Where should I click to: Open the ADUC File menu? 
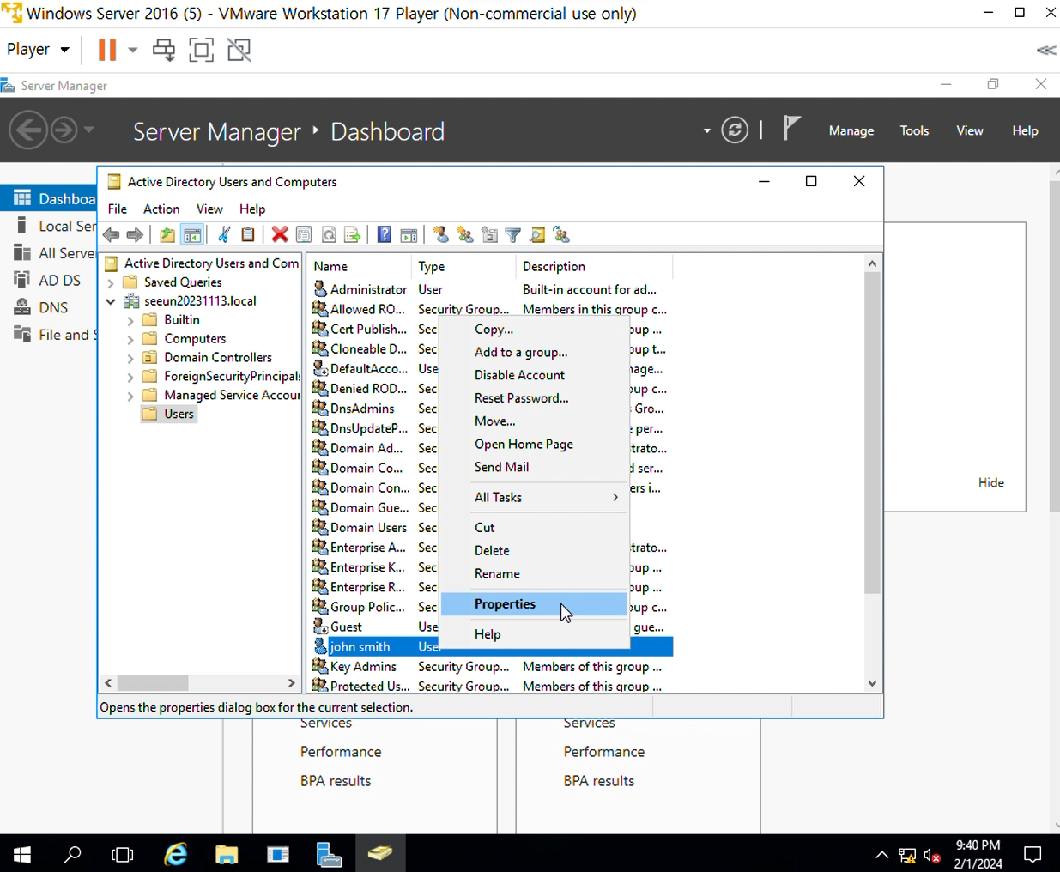(x=118, y=209)
